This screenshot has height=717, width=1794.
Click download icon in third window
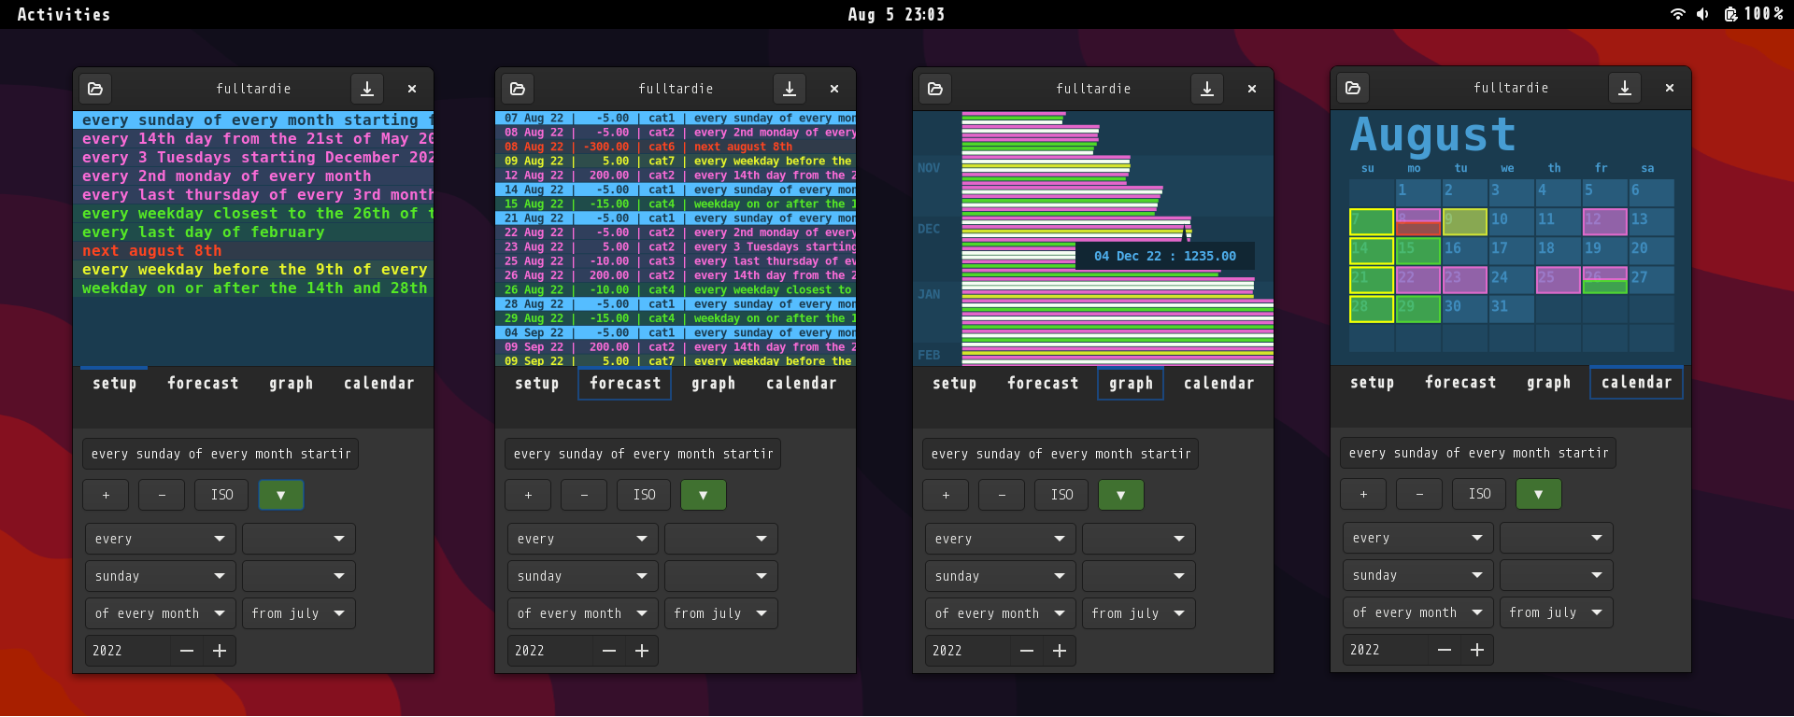[x=1207, y=89]
